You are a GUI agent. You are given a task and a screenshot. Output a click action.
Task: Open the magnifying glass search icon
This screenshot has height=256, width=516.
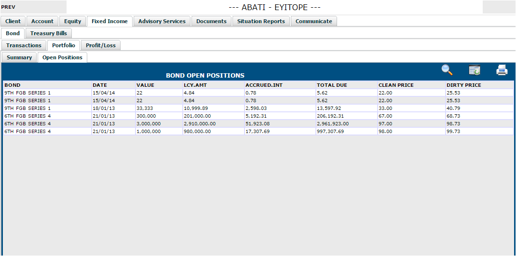click(x=447, y=70)
